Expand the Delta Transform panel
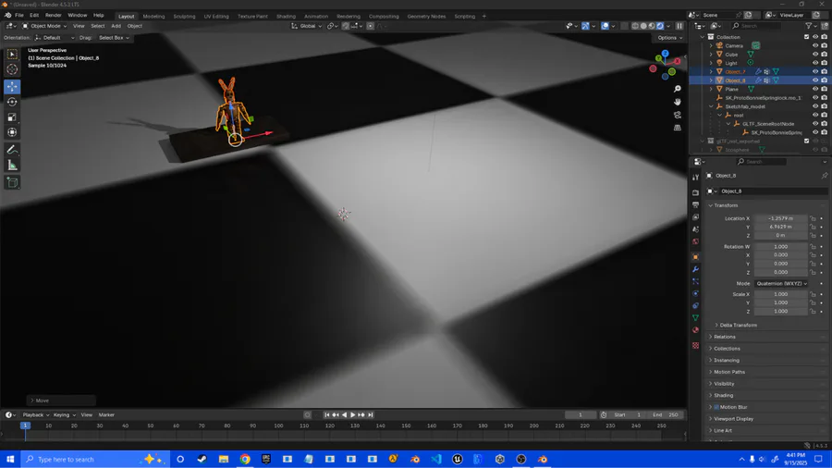This screenshot has height=468, width=832. 738,325
